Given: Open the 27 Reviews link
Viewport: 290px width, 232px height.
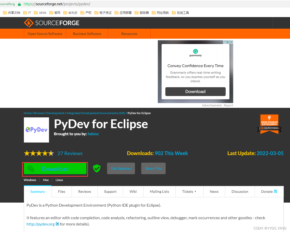Looking at the screenshot, I should (70, 153).
